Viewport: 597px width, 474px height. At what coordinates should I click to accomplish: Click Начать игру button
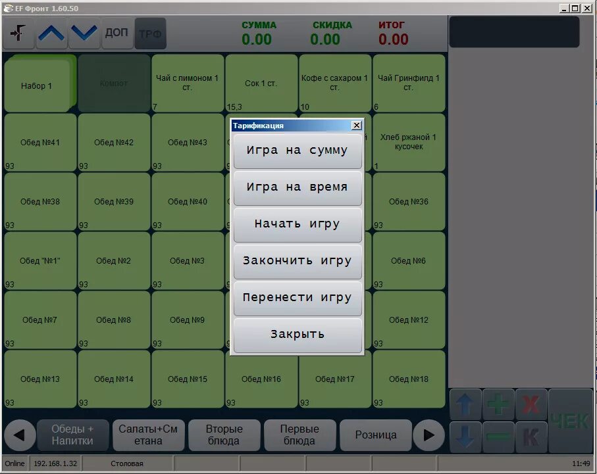tap(298, 224)
